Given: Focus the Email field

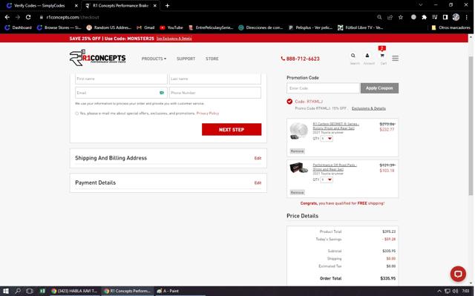Looking at the screenshot, I should [121, 93].
